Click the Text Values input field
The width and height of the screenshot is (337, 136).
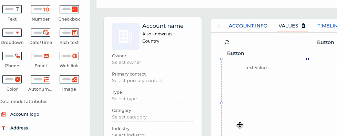(304, 68)
